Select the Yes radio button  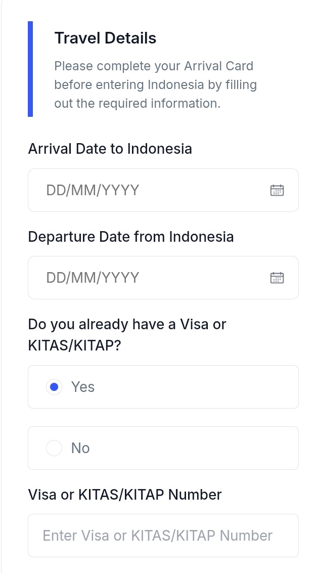click(x=54, y=387)
